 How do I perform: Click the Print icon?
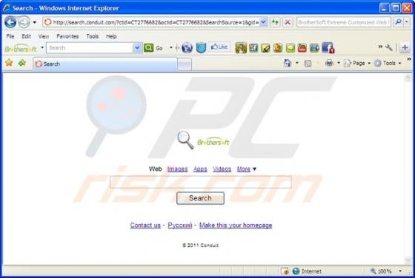point(329,63)
